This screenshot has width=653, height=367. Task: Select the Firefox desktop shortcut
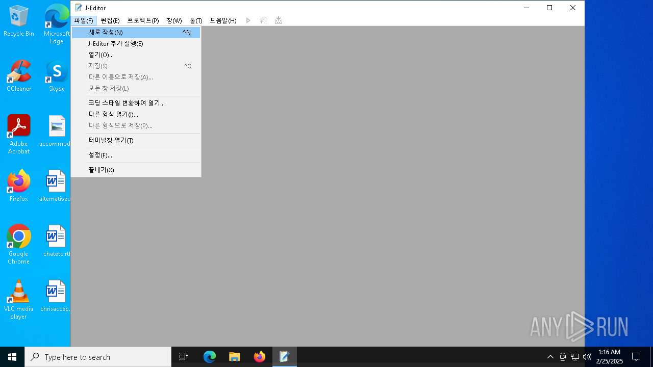pyautogui.click(x=19, y=186)
